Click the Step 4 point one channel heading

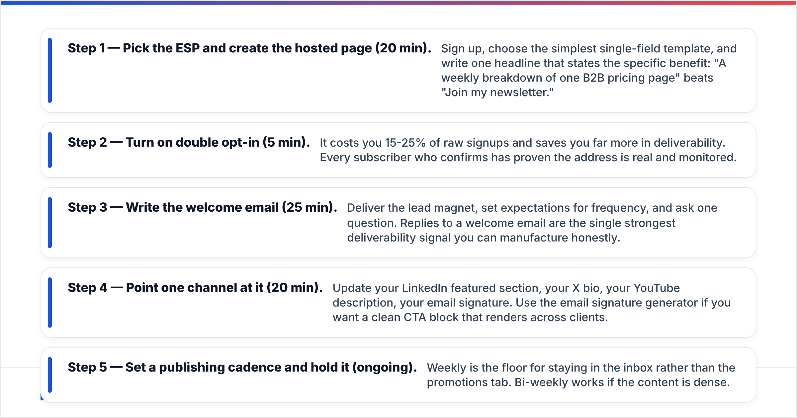195,288
